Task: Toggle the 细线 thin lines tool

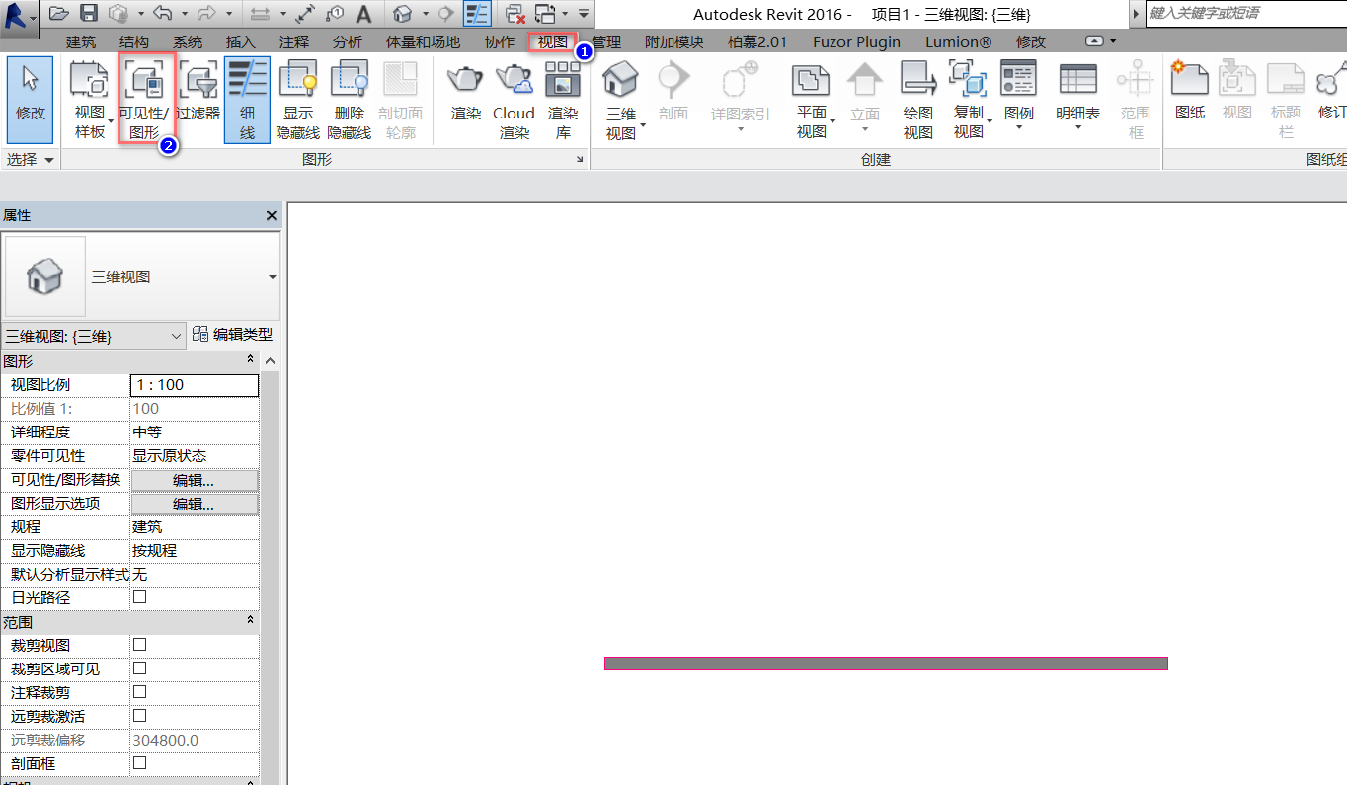Action: [247, 99]
